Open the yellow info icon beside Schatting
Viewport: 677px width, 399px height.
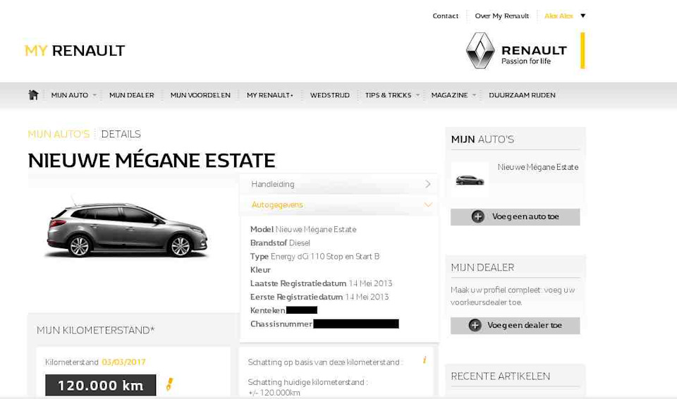pyautogui.click(x=425, y=360)
